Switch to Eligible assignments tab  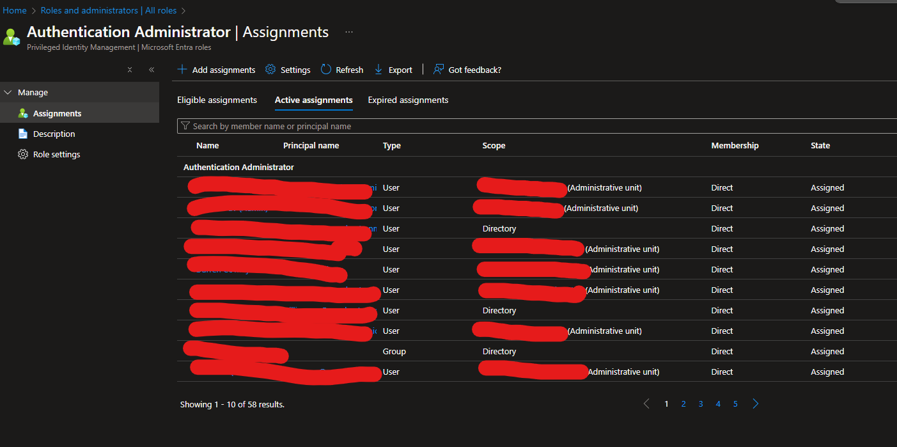coord(217,100)
